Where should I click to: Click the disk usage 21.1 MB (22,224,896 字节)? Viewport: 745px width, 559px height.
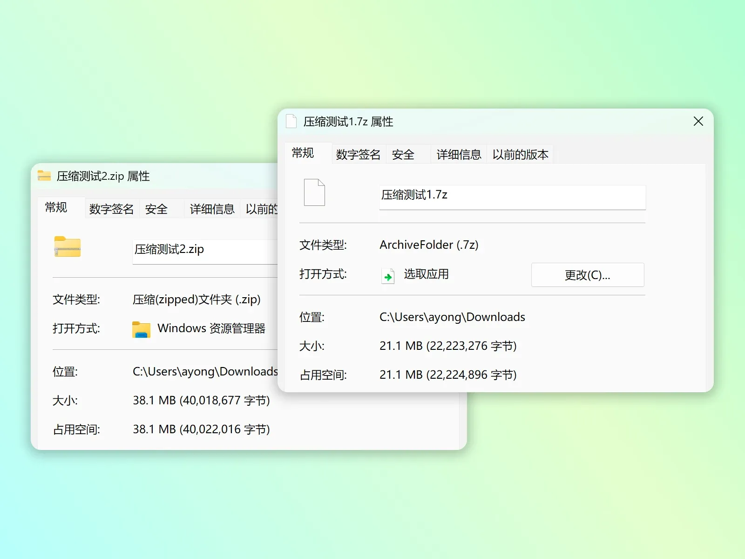(448, 375)
